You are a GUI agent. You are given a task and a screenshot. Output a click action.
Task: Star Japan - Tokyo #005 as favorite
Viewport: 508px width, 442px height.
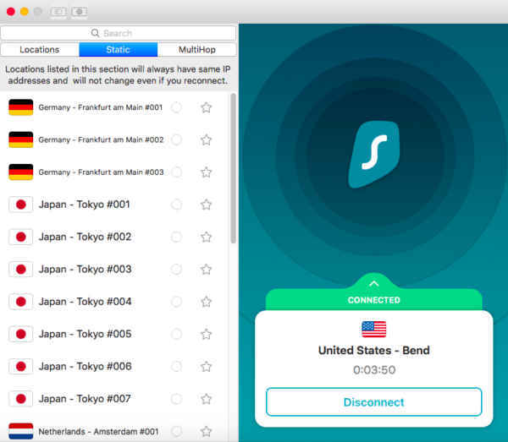pos(207,334)
